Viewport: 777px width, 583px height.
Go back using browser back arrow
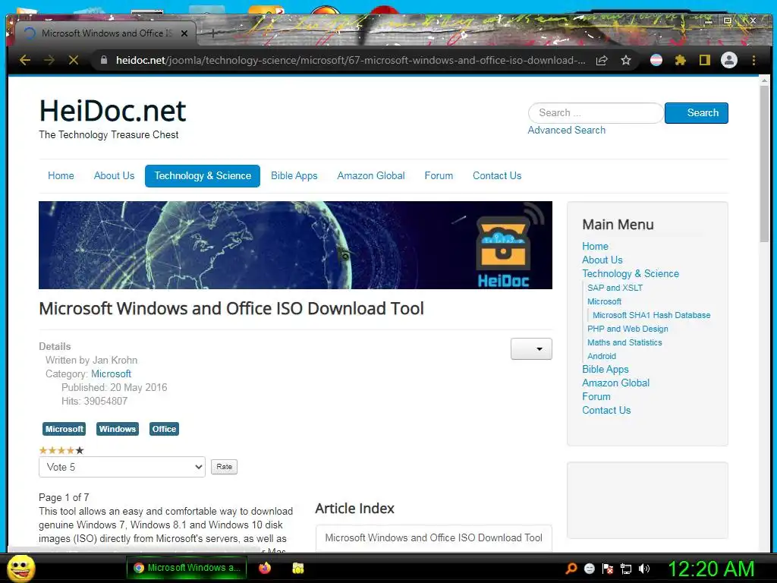[x=25, y=60]
